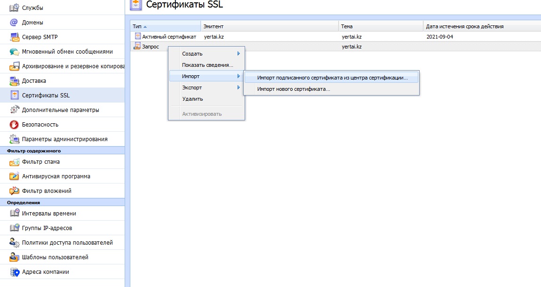Expand the Экспорт submenu arrow
The image size is (541, 287).
239,88
